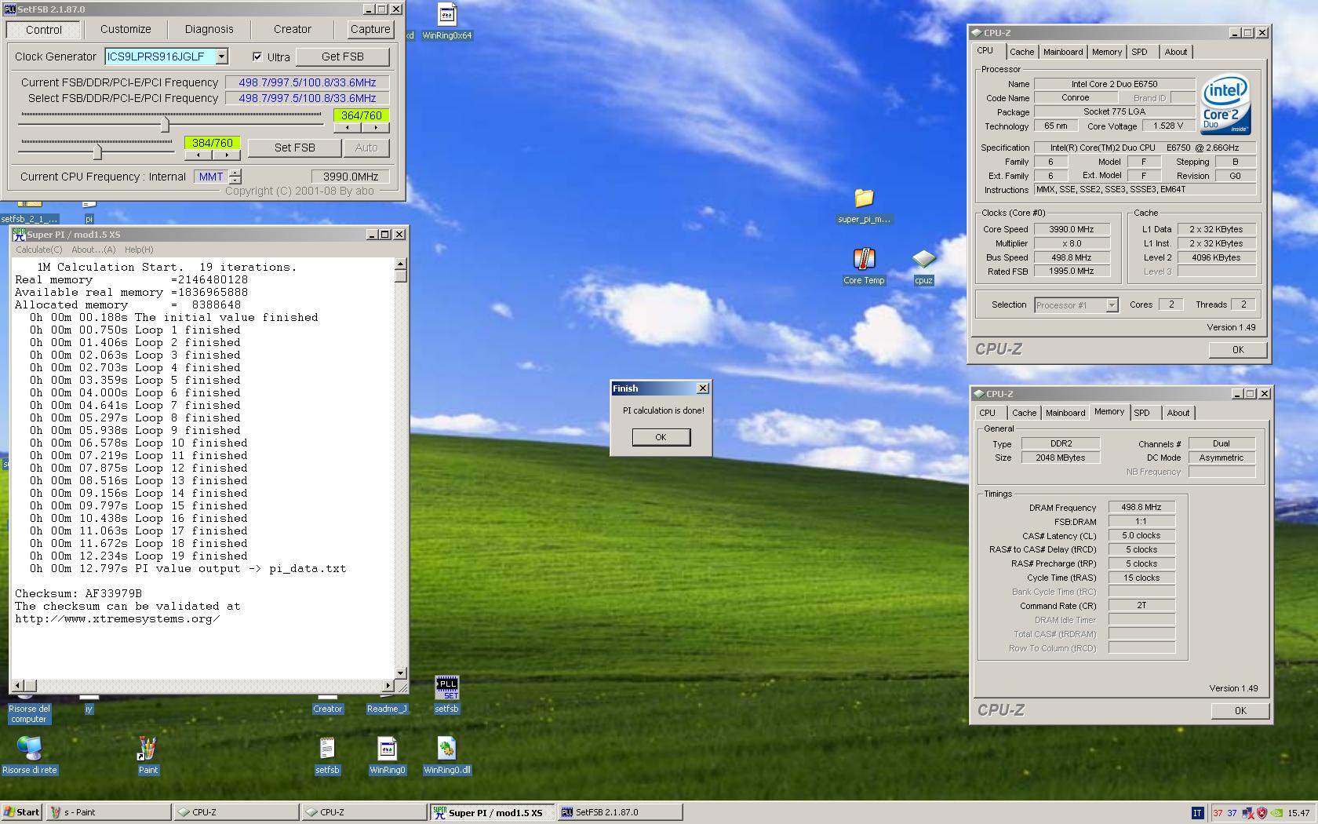Viewport: 1318px width, 824px height.
Task: Click the Intel Core 2 Duo logo
Action: coord(1225,104)
